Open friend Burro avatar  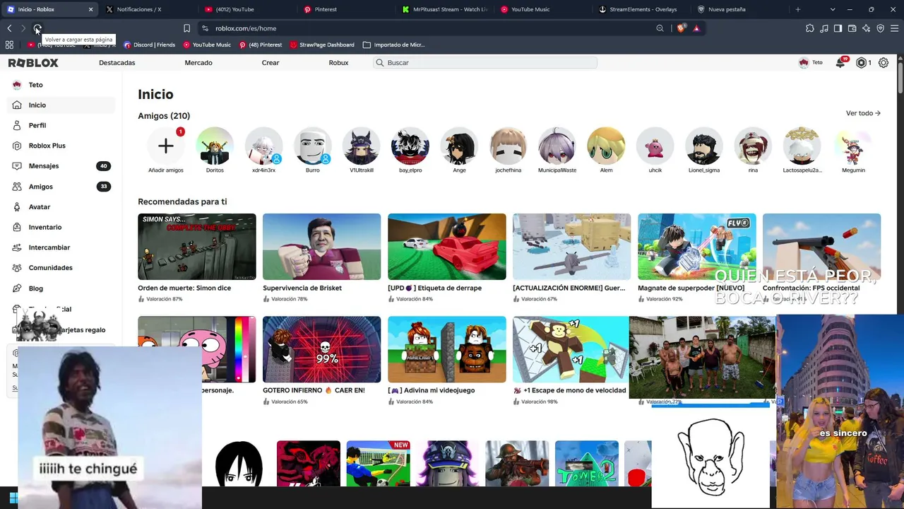coord(312,146)
